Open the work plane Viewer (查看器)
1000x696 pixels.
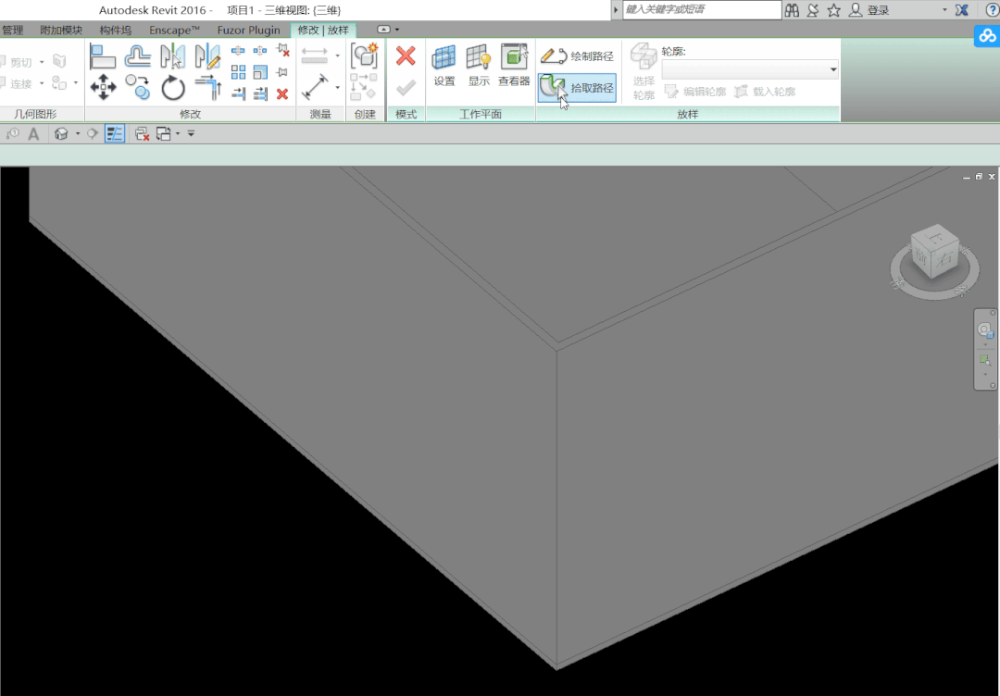514,65
